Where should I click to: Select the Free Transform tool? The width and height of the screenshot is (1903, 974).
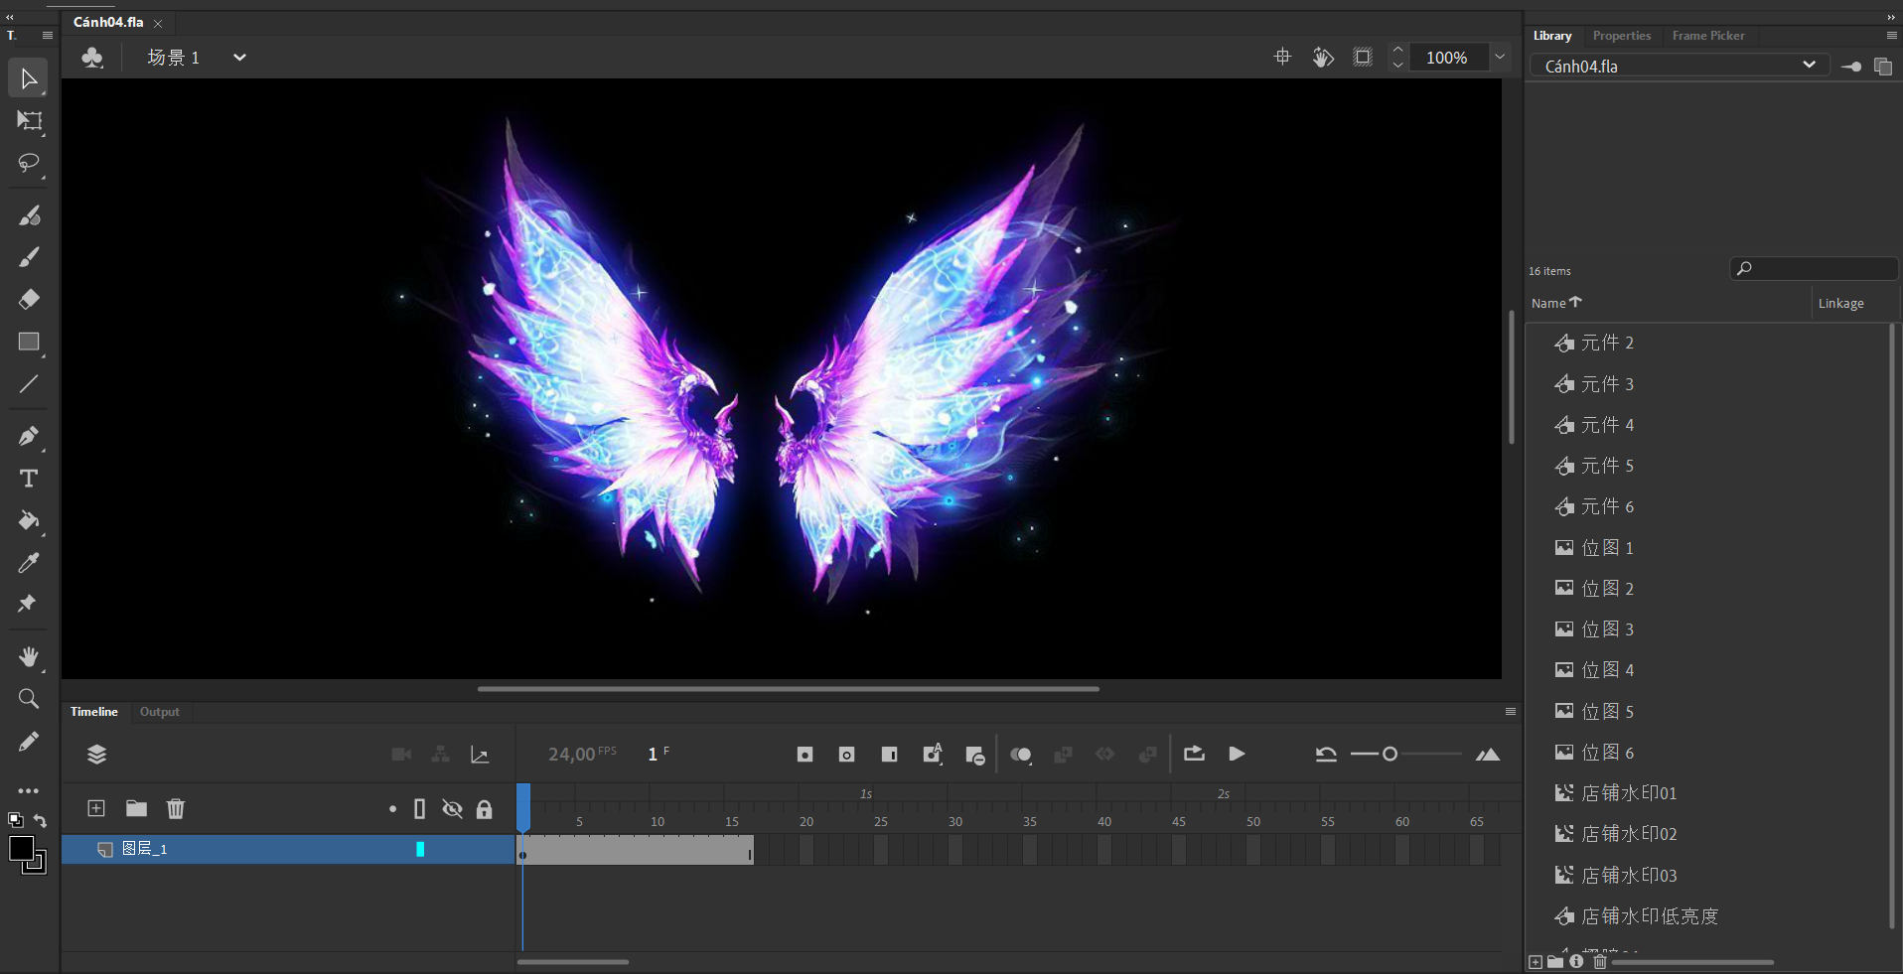(29, 121)
